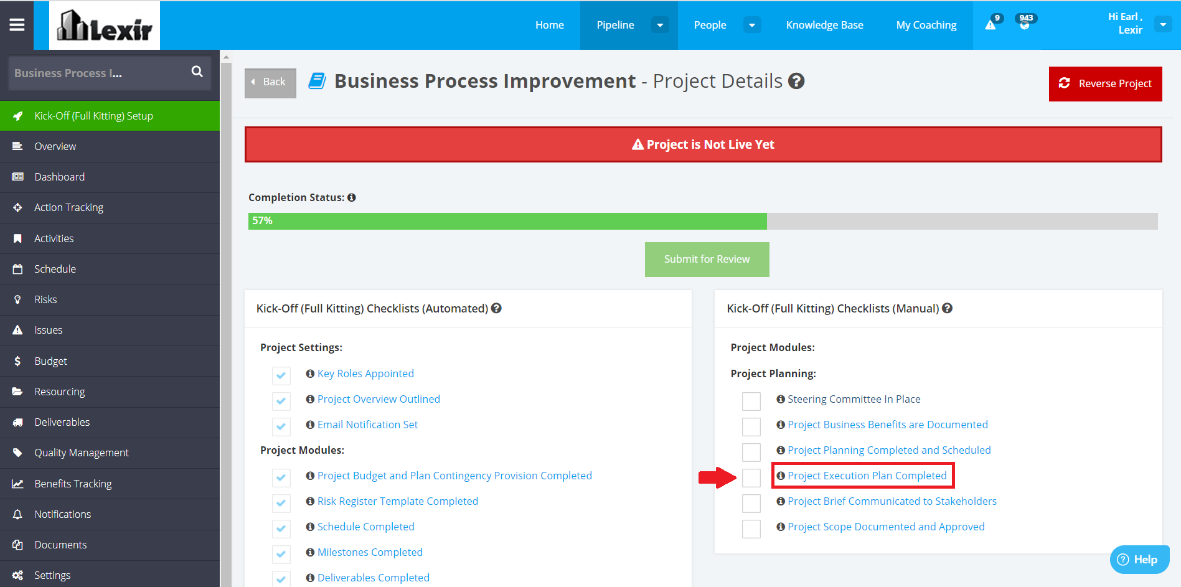Click info icon next to Risk Register Template Completed

click(x=310, y=501)
